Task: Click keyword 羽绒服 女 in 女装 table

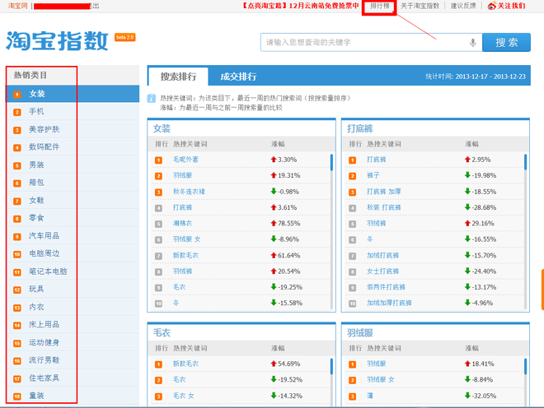Action: [186, 239]
